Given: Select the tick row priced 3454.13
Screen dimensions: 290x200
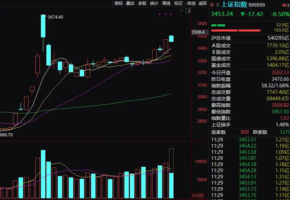Looking at the screenshot, I should 250,177.
